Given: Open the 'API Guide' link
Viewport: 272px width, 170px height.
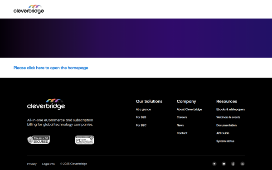Looking at the screenshot, I should (x=223, y=133).
